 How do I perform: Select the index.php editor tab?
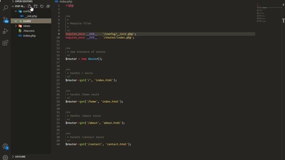click(64, 1)
